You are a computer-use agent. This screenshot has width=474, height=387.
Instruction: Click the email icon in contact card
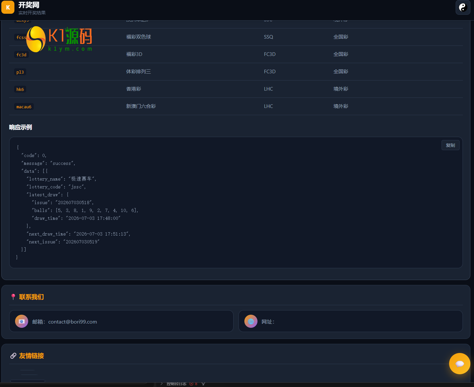[22, 321]
